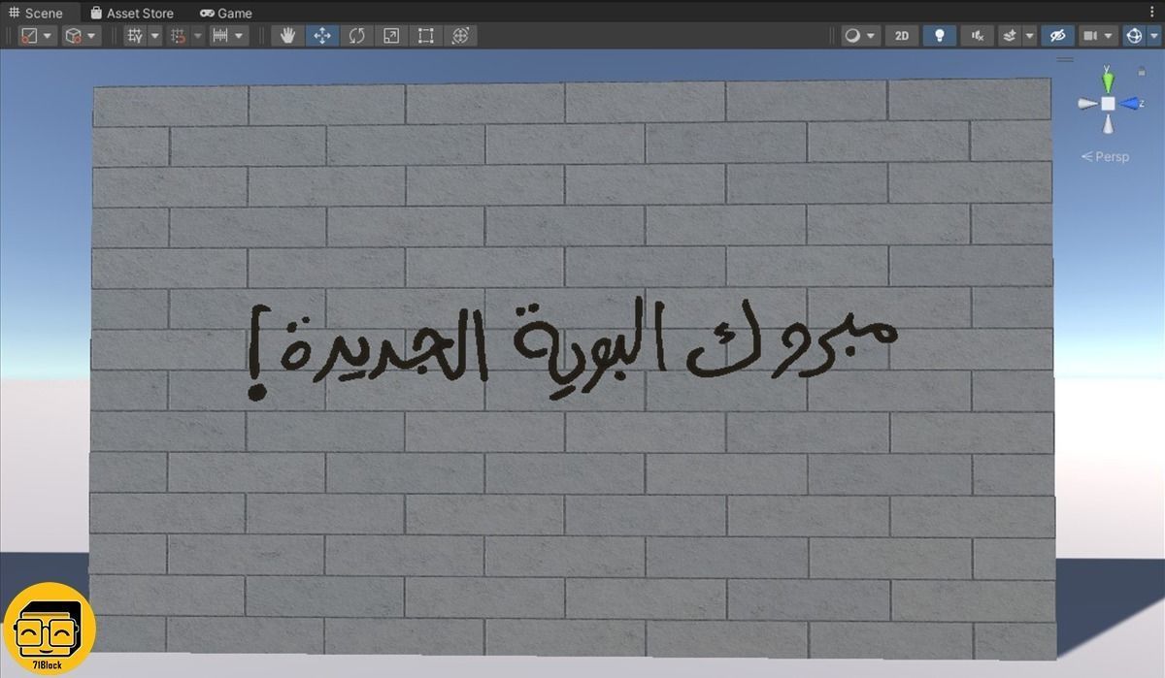The image size is (1165, 678).
Task: Select the Rect tool
Action: [x=425, y=36]
